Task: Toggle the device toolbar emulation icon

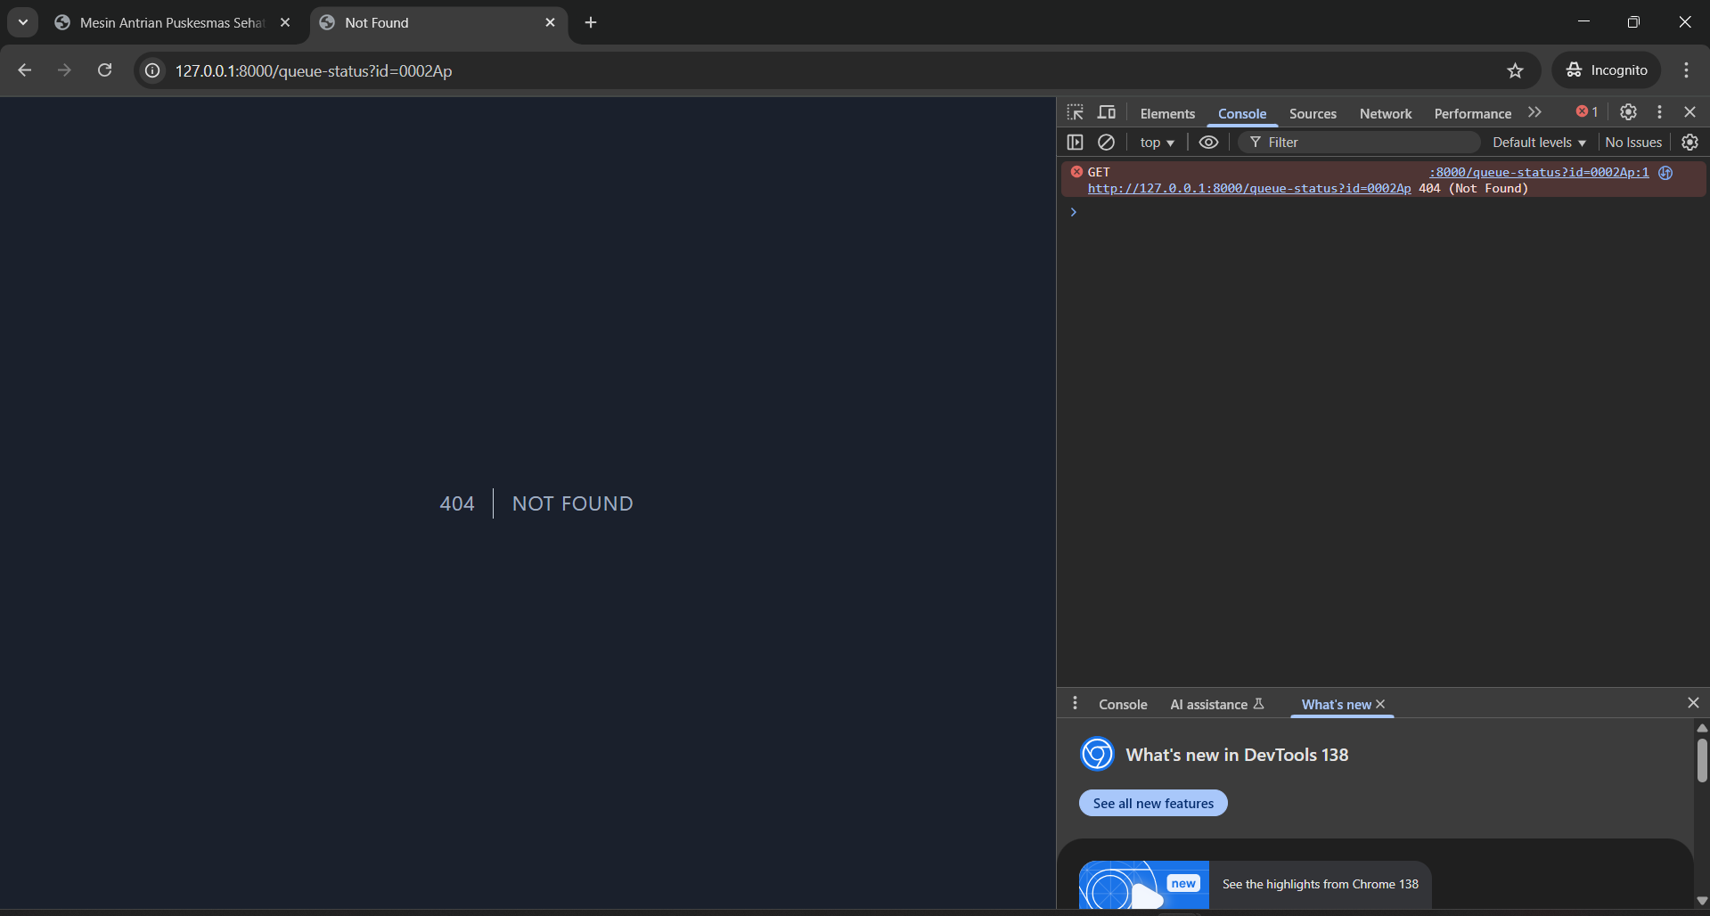Action: [x=1107, y=112]
